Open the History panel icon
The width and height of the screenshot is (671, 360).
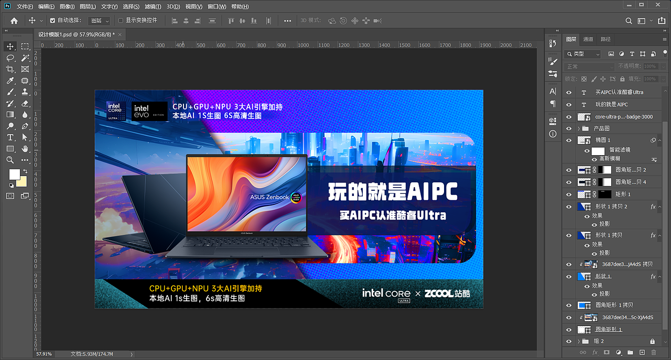(553, 43)
